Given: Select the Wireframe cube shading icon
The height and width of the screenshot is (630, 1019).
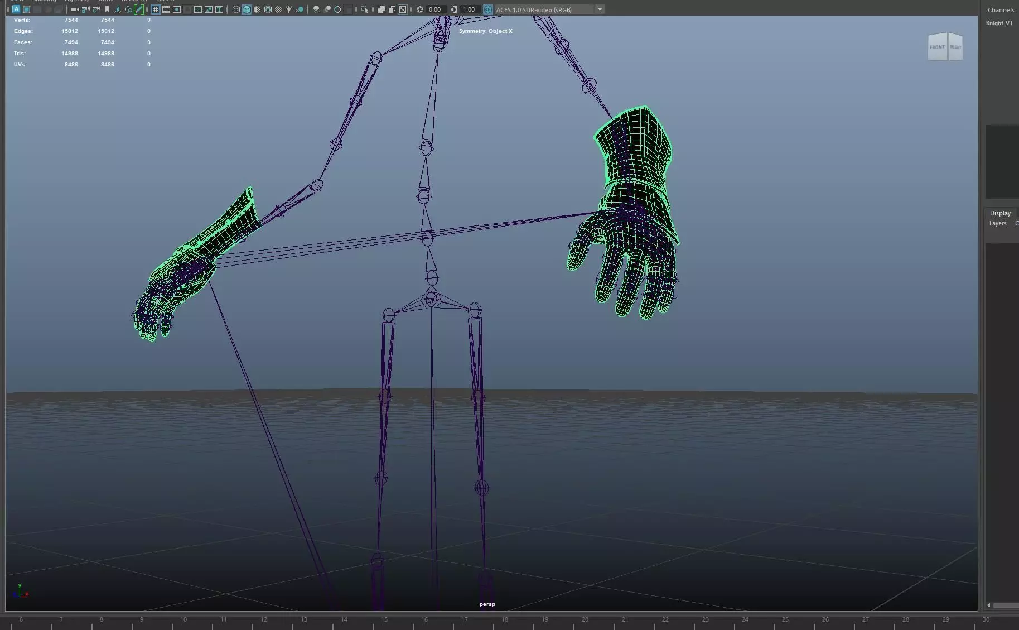Looking at the screenshot, I should tap(236, 9).
